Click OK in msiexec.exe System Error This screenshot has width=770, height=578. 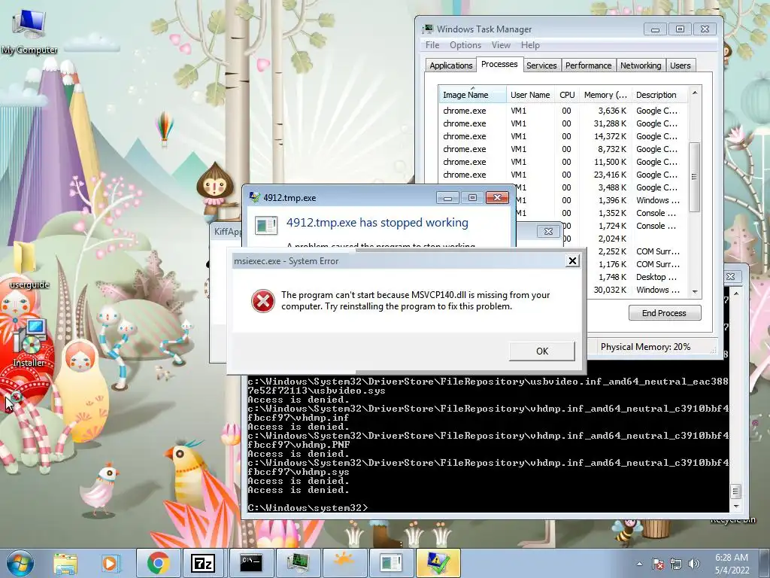[541, 351]
